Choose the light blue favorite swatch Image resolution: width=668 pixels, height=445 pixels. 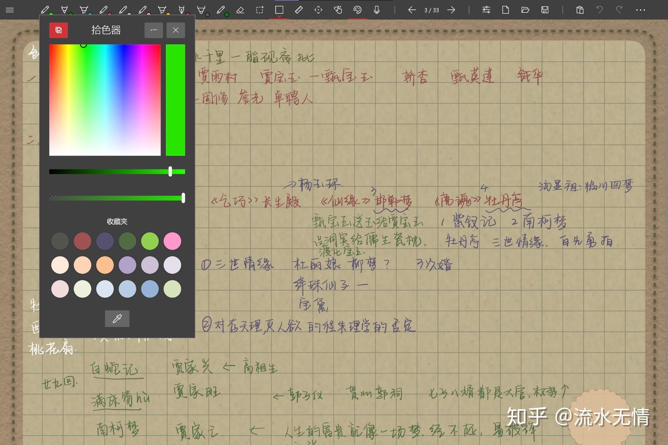click(128, 289)
